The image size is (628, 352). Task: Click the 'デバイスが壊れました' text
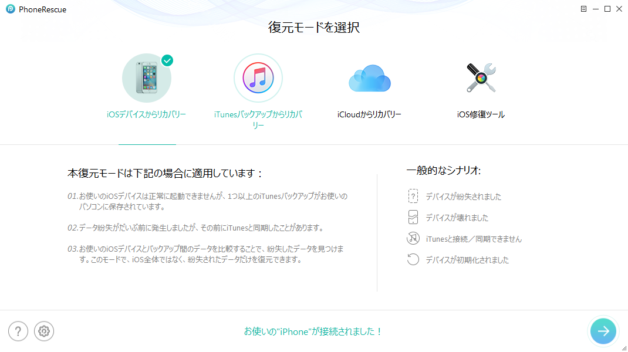[x=457, y=218]
